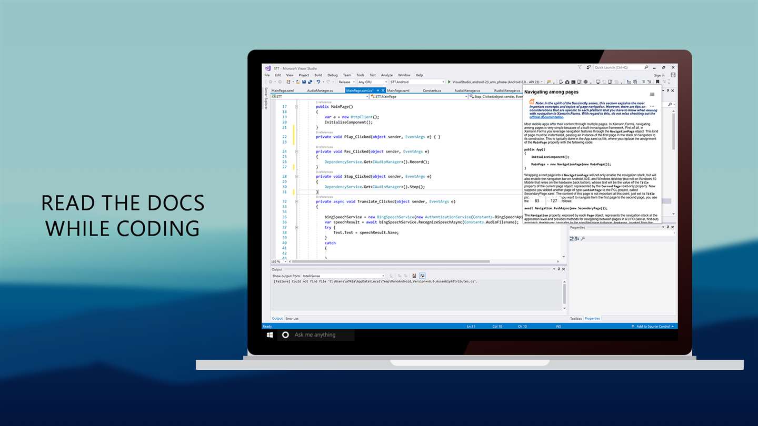Click the feedback icon beside Quick Launch
758x426 pixels.
pyautogui.click(x=589, y=67)
